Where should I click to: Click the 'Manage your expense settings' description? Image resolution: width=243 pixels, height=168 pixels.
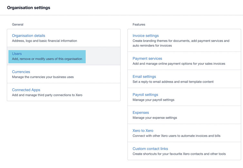(x=155, y=118)
